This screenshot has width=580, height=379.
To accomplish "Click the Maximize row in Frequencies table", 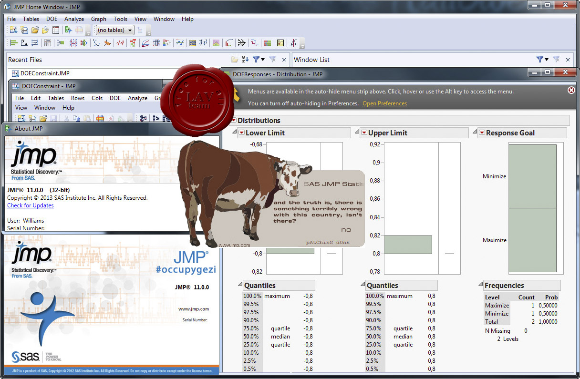I will click(x=521, y=306).
